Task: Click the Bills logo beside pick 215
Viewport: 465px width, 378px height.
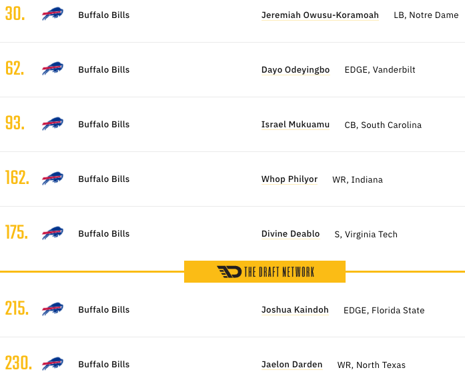Action: [53, 309]
